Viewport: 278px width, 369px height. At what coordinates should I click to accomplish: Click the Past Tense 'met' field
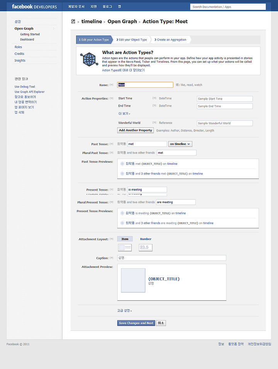click(147, 144)
